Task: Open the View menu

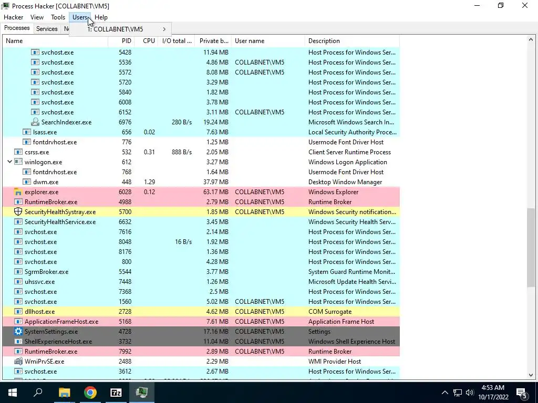Action: point(37,17)
